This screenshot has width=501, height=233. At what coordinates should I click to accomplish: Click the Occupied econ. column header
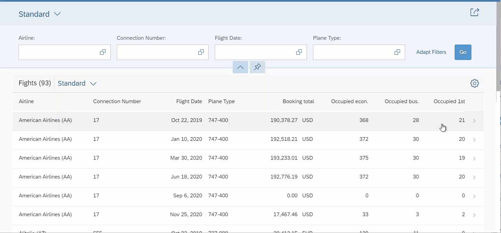pyautogui.click(x=349, y=101)
